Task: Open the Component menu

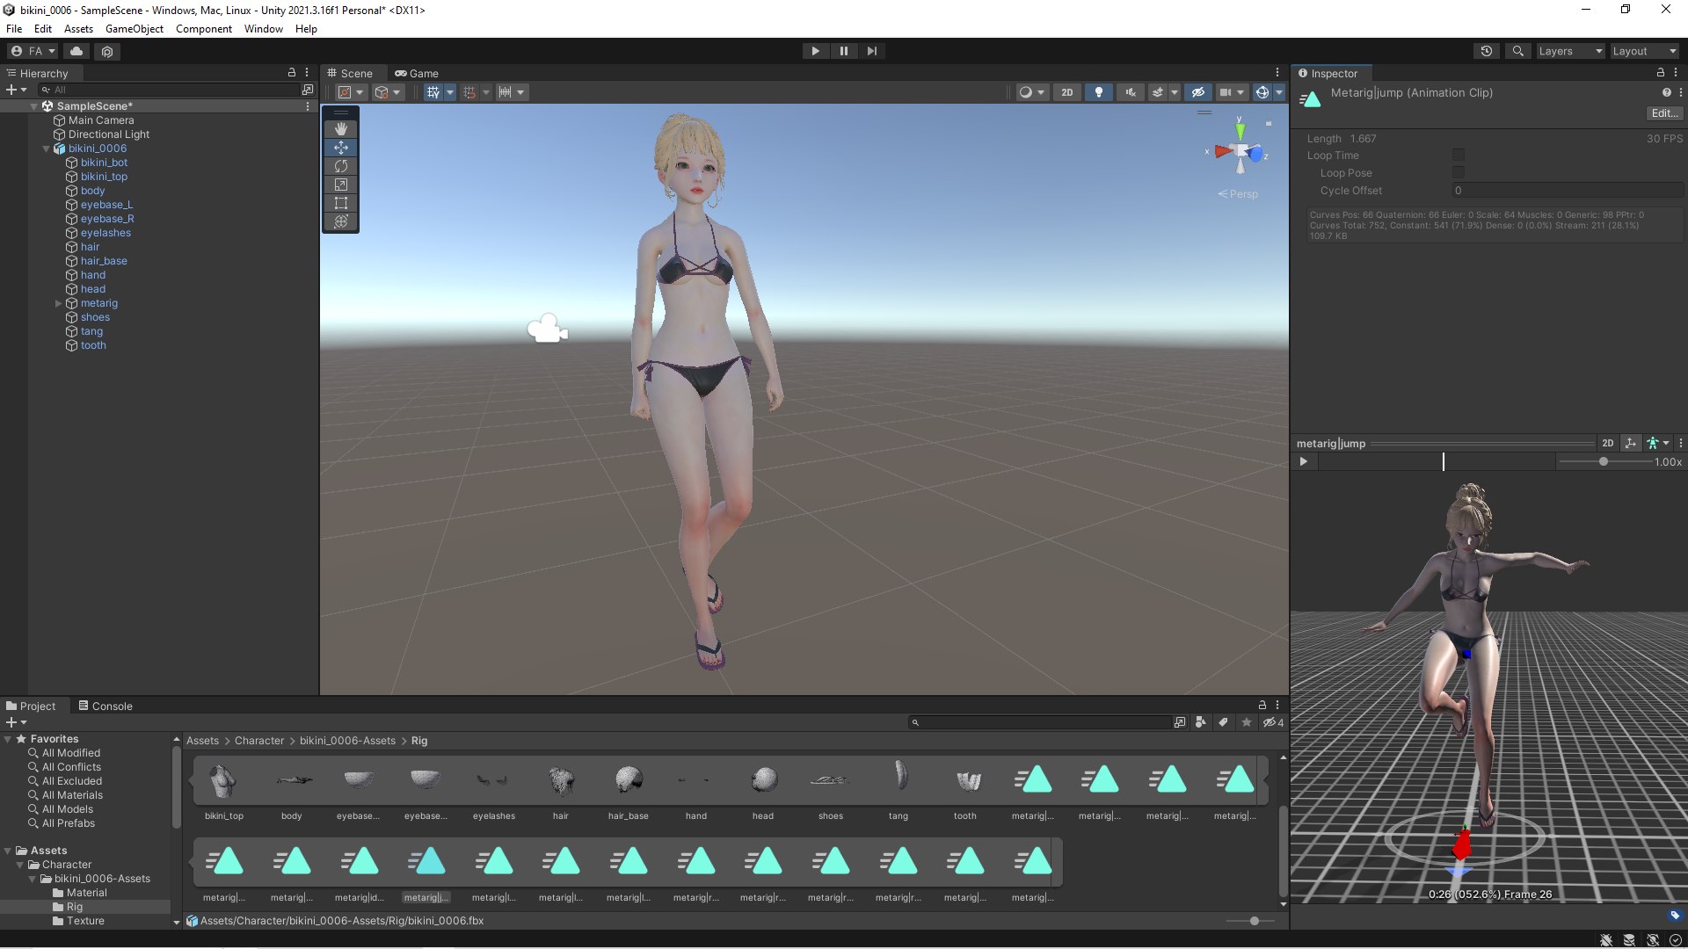Action: pos(204,29)
